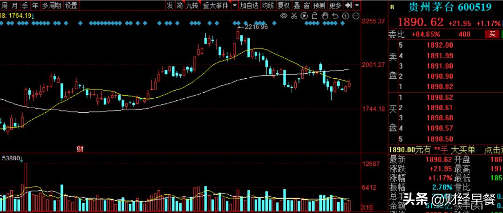
Task: Click the 贵州茅台 600519 stock title
Action: [450, 7]
